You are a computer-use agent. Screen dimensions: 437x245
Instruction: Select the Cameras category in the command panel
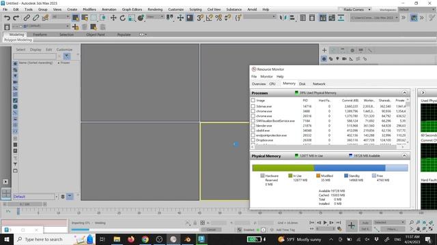pos(344,59)
